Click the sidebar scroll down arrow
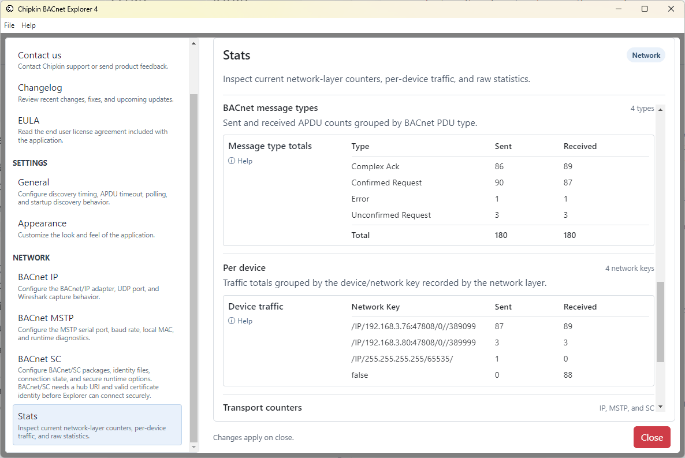Viewport: 685px width, 458px height. pyautogui.click(x=194, y=447)
